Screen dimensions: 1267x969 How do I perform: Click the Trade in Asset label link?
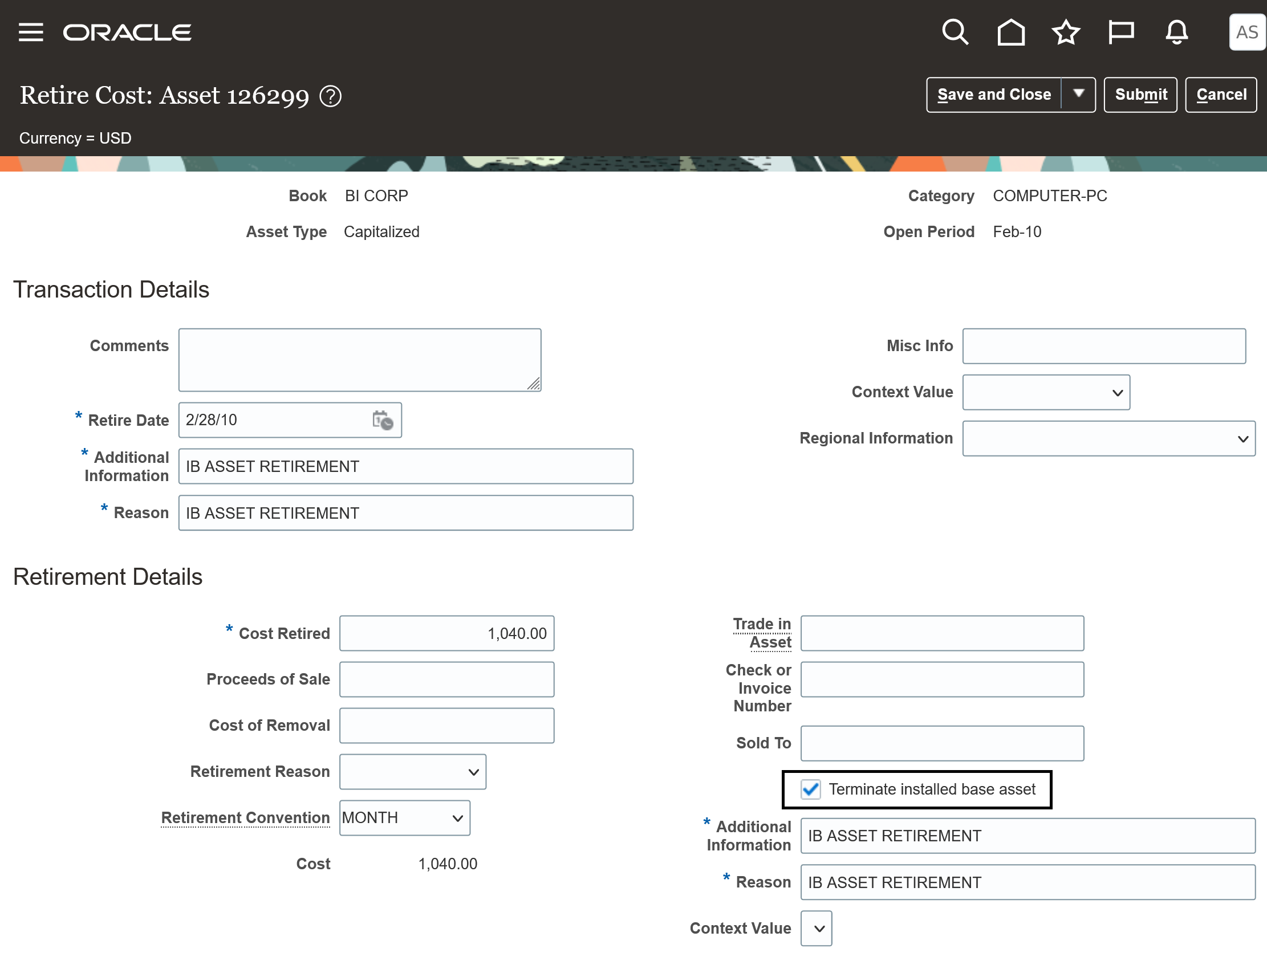(762, 633)
